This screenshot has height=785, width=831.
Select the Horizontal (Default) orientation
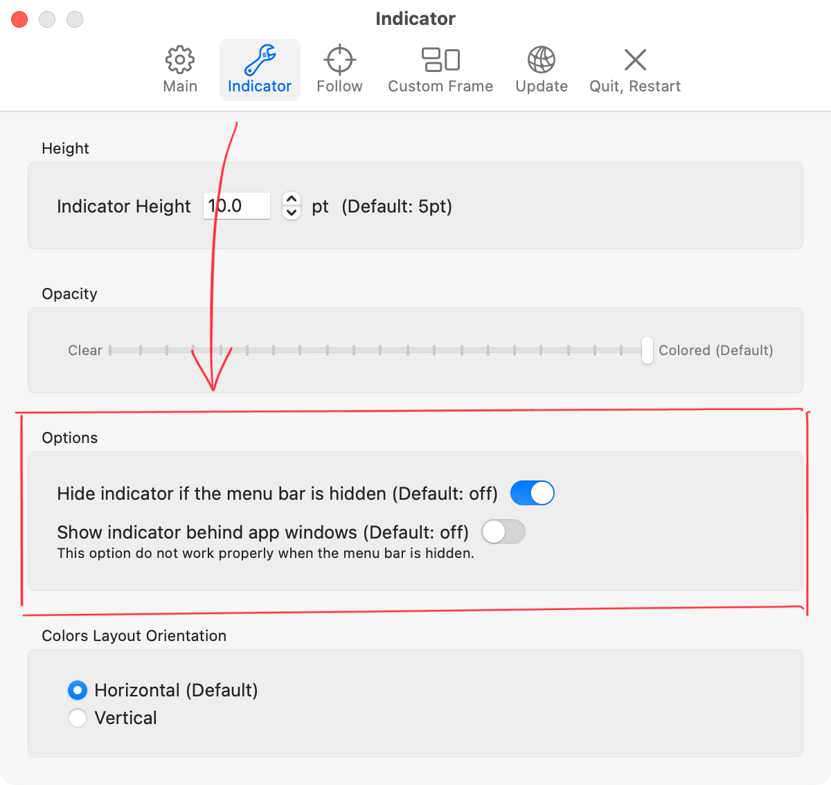(78, 690)
